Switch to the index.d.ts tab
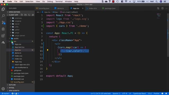The width and height of the screenshot is (169, 95). (93, 8)
